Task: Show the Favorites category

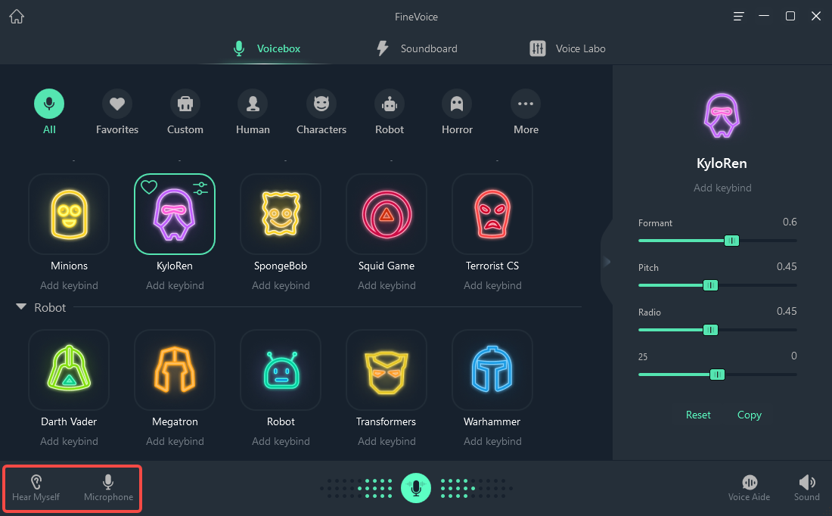Action: (116, 112)
